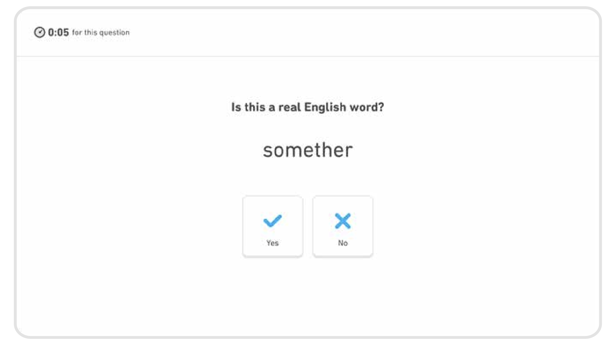
Task: Choose the No option card
Action: pos(343,226)
